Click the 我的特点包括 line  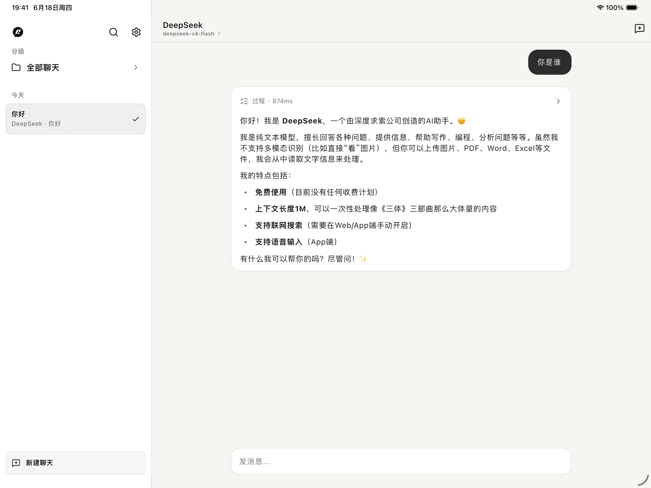[x=265, y=176]
